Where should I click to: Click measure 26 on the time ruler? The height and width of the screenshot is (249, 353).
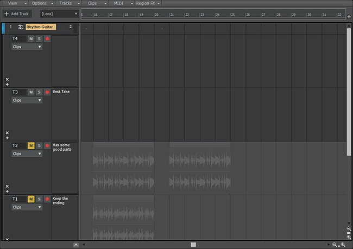[x=248, y=15]
